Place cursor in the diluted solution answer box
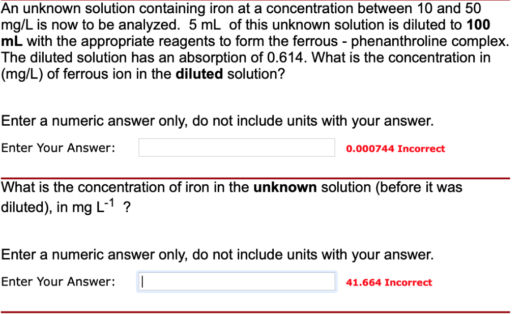Screen dimensions: 521x314 pyautogui.click(x=236, y=147)
